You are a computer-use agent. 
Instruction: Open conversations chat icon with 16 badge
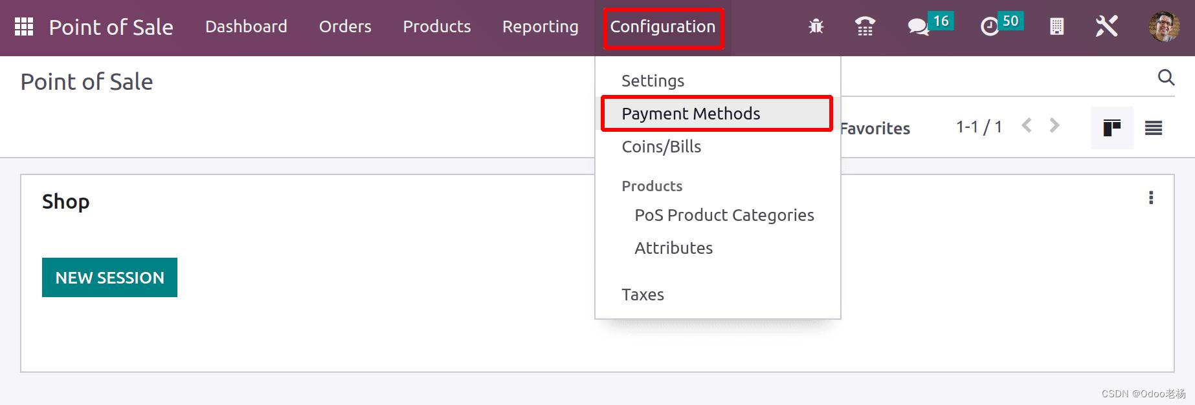click(930, 25)
